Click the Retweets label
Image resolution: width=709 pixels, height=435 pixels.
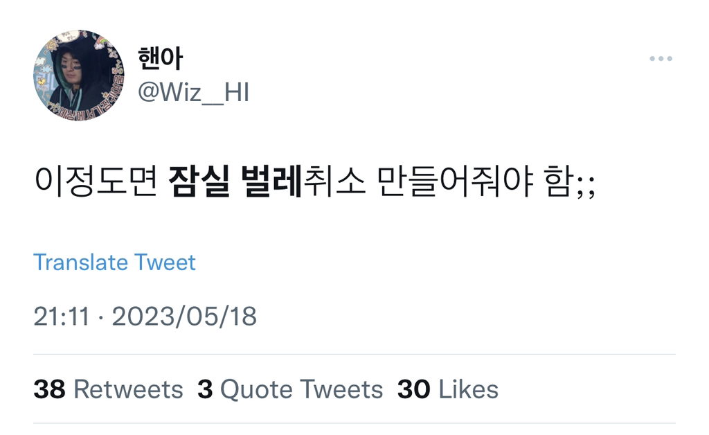coord(128,389)
